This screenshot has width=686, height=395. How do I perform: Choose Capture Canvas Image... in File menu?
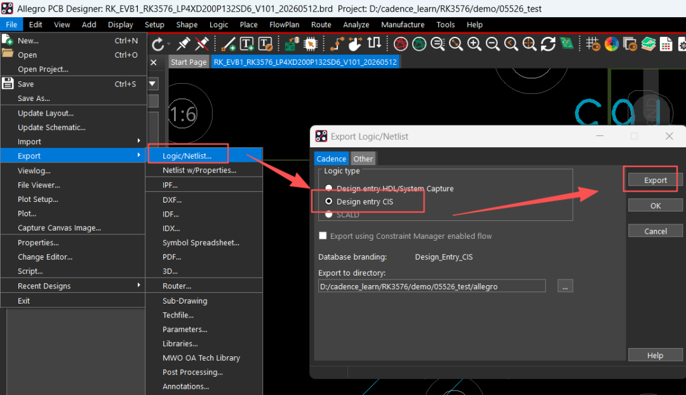[72, 227]
